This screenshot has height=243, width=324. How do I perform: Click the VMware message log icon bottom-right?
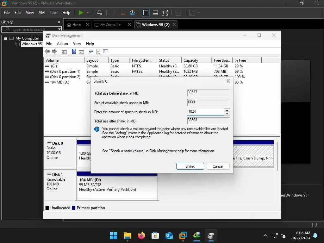point(315,225)
